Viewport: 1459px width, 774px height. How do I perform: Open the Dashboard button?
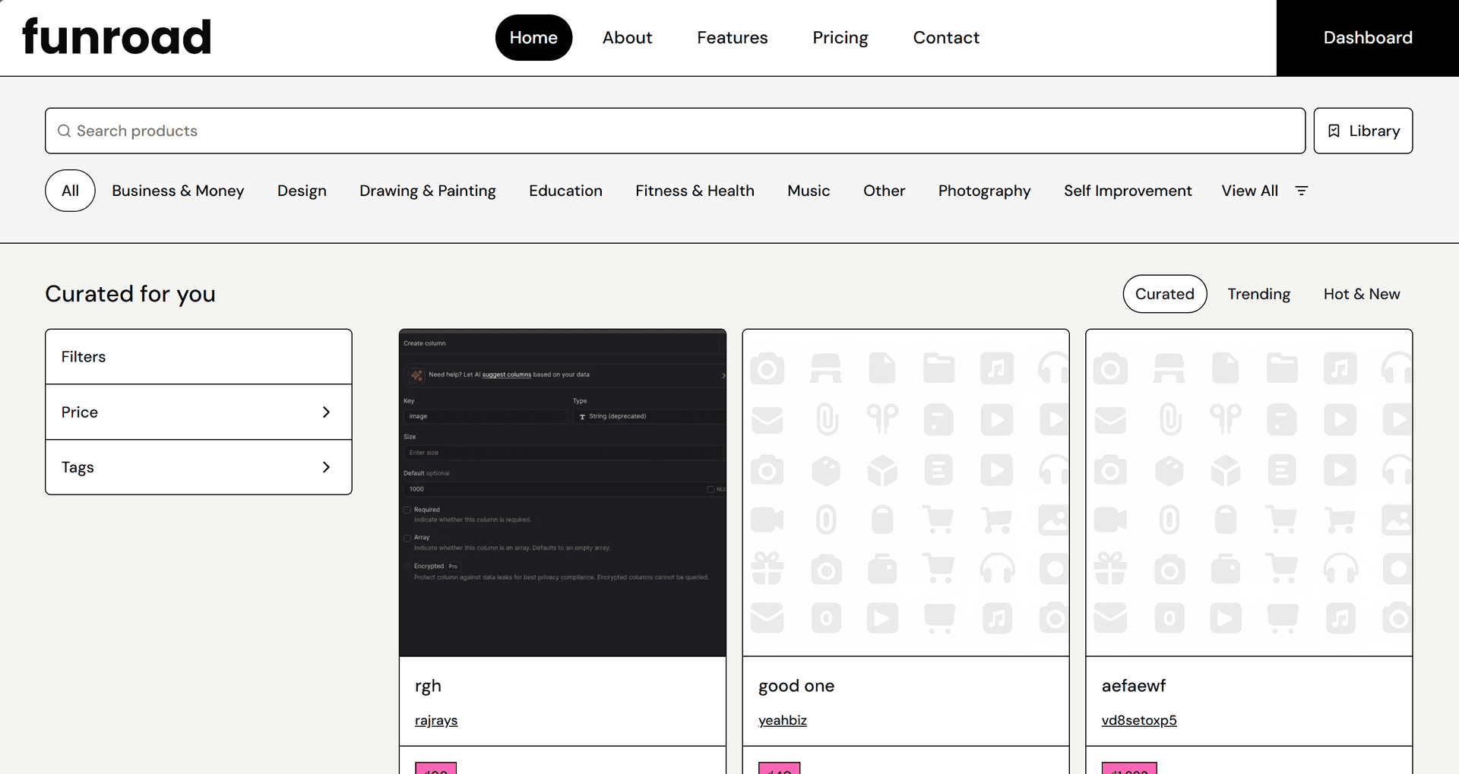click(1368, 37)
